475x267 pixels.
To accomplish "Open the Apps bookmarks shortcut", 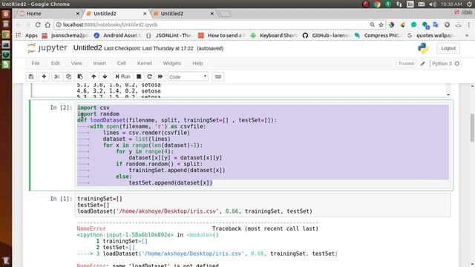I will (27, 36).
